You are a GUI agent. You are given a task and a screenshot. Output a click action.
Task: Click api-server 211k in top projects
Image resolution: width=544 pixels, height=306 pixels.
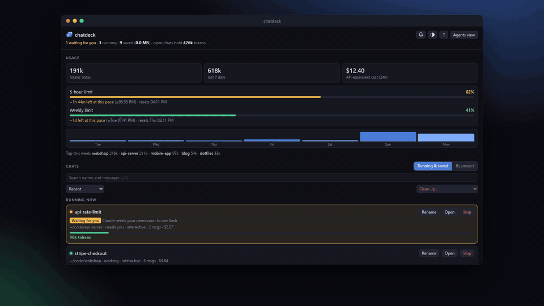(134, 154)
